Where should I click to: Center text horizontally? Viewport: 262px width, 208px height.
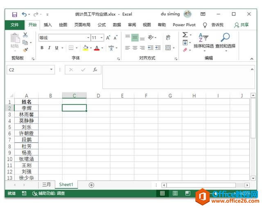click(135, 48)
